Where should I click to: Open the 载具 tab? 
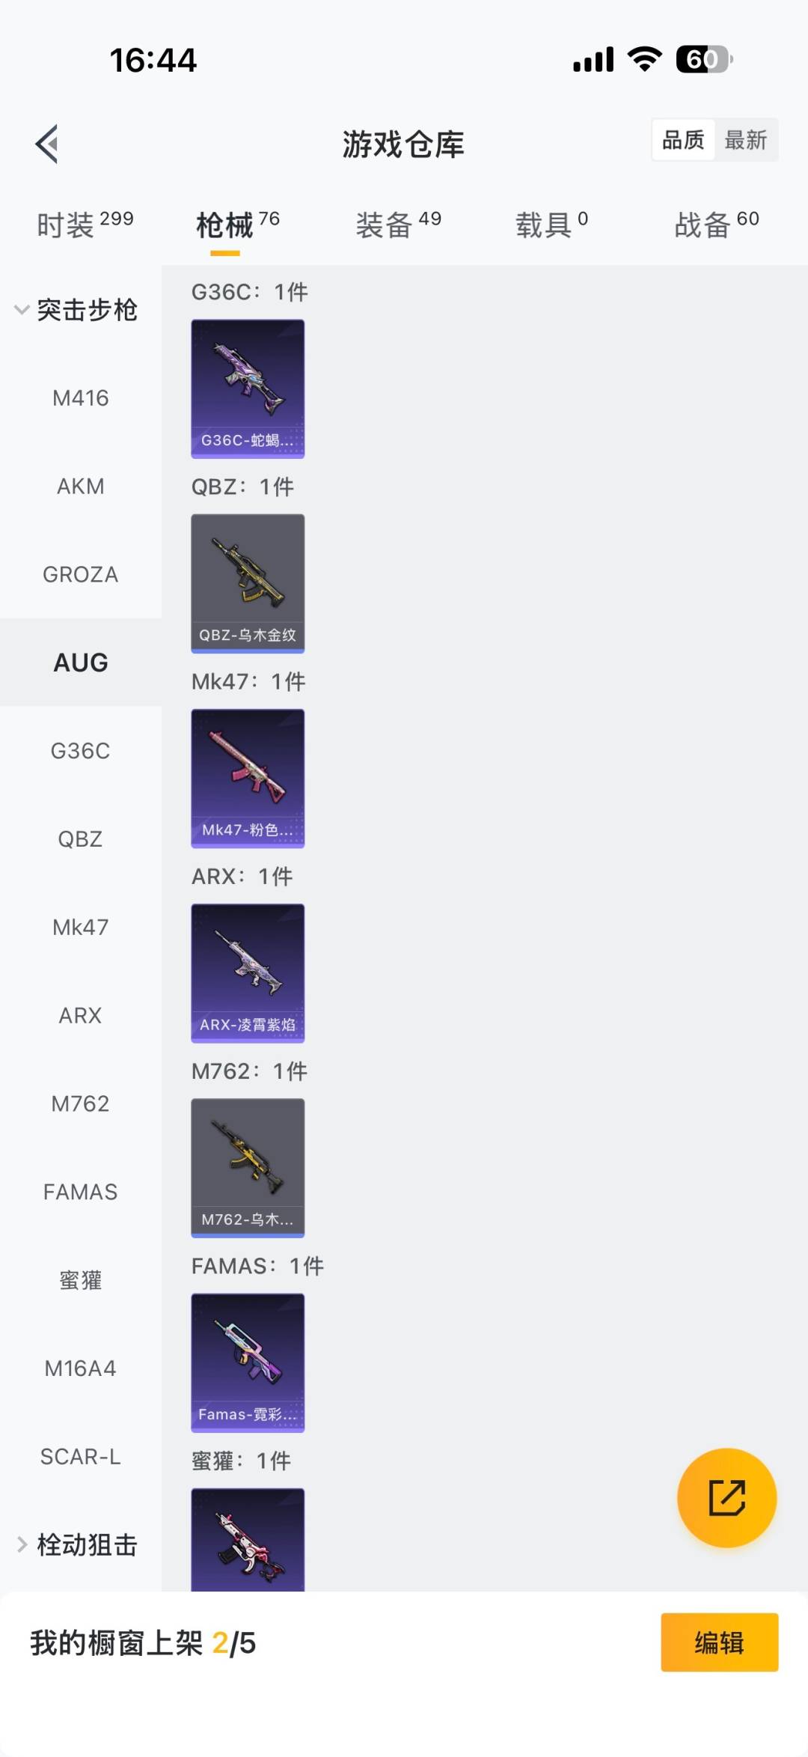(551, 225)
